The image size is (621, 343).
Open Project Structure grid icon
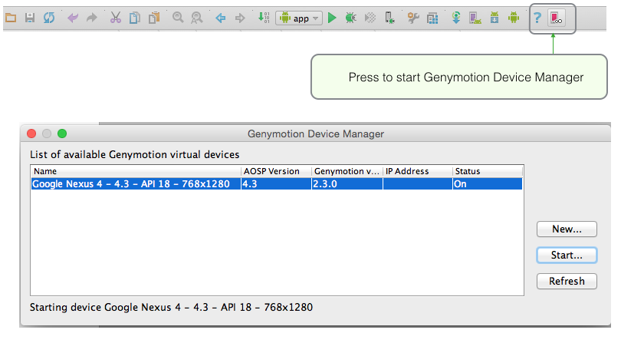(x=432, y=18)
